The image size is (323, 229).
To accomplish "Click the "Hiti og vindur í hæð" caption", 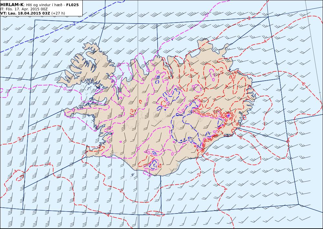I will coord(44,5).
